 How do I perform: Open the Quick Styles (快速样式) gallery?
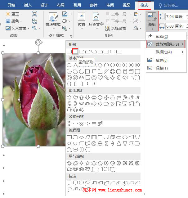click(x=53, y=21)
